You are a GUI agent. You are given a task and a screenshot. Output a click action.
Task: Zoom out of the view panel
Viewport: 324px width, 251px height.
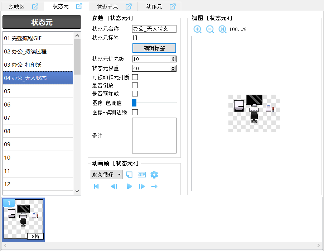210,29
